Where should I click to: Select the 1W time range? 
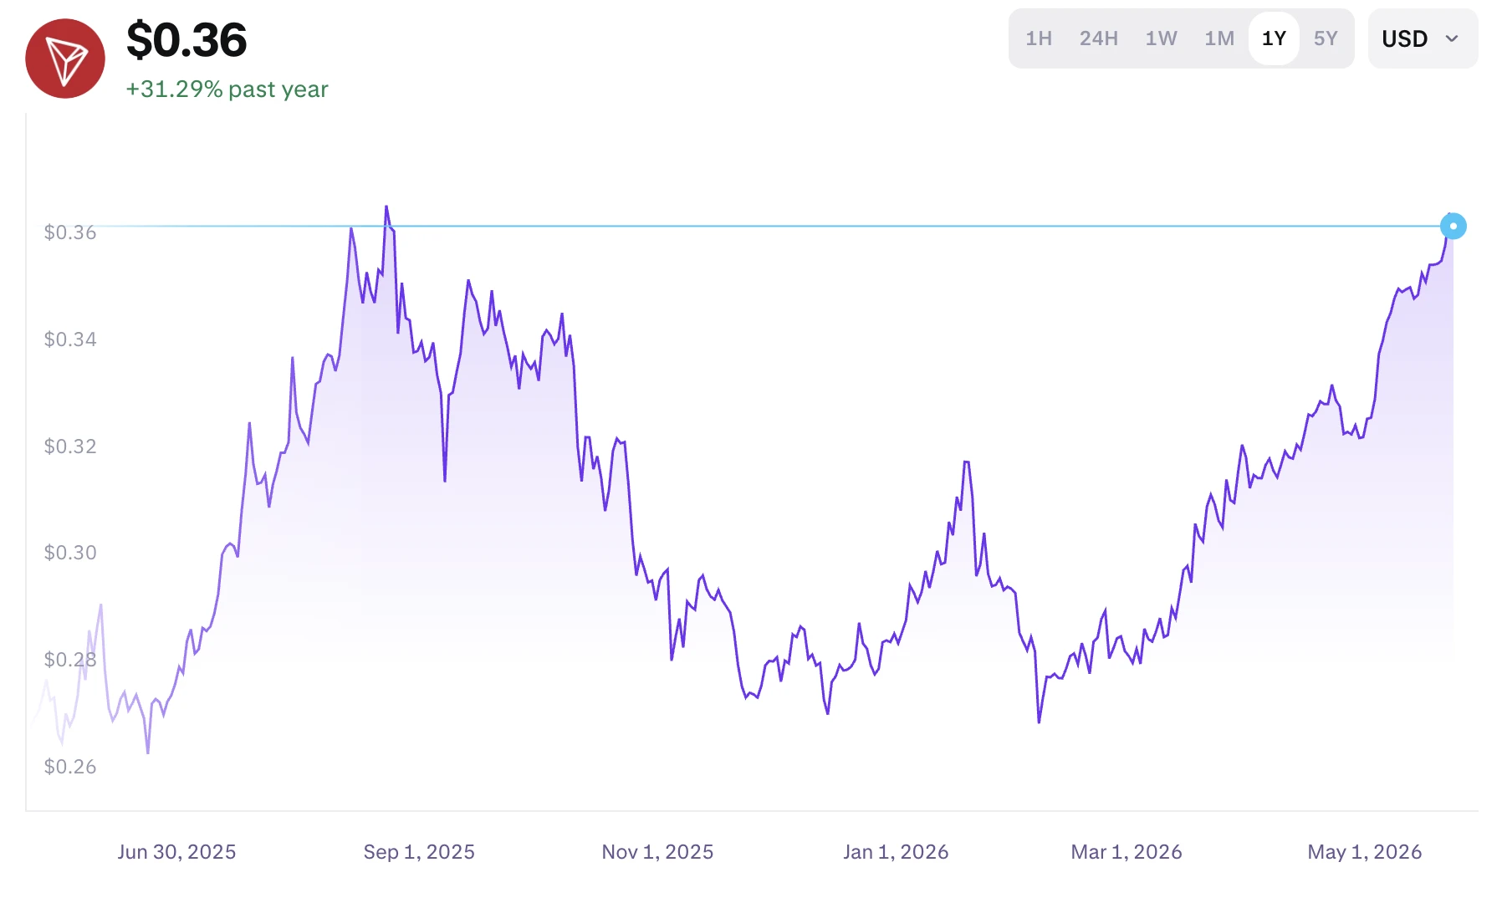1161,38
